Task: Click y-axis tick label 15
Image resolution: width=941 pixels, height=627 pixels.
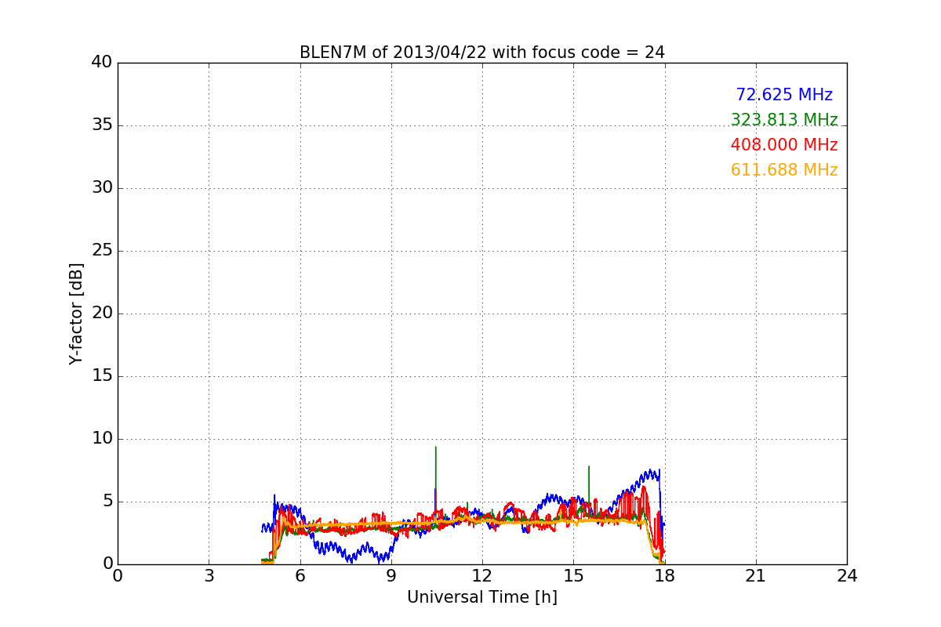Action: tap(102, 376)
